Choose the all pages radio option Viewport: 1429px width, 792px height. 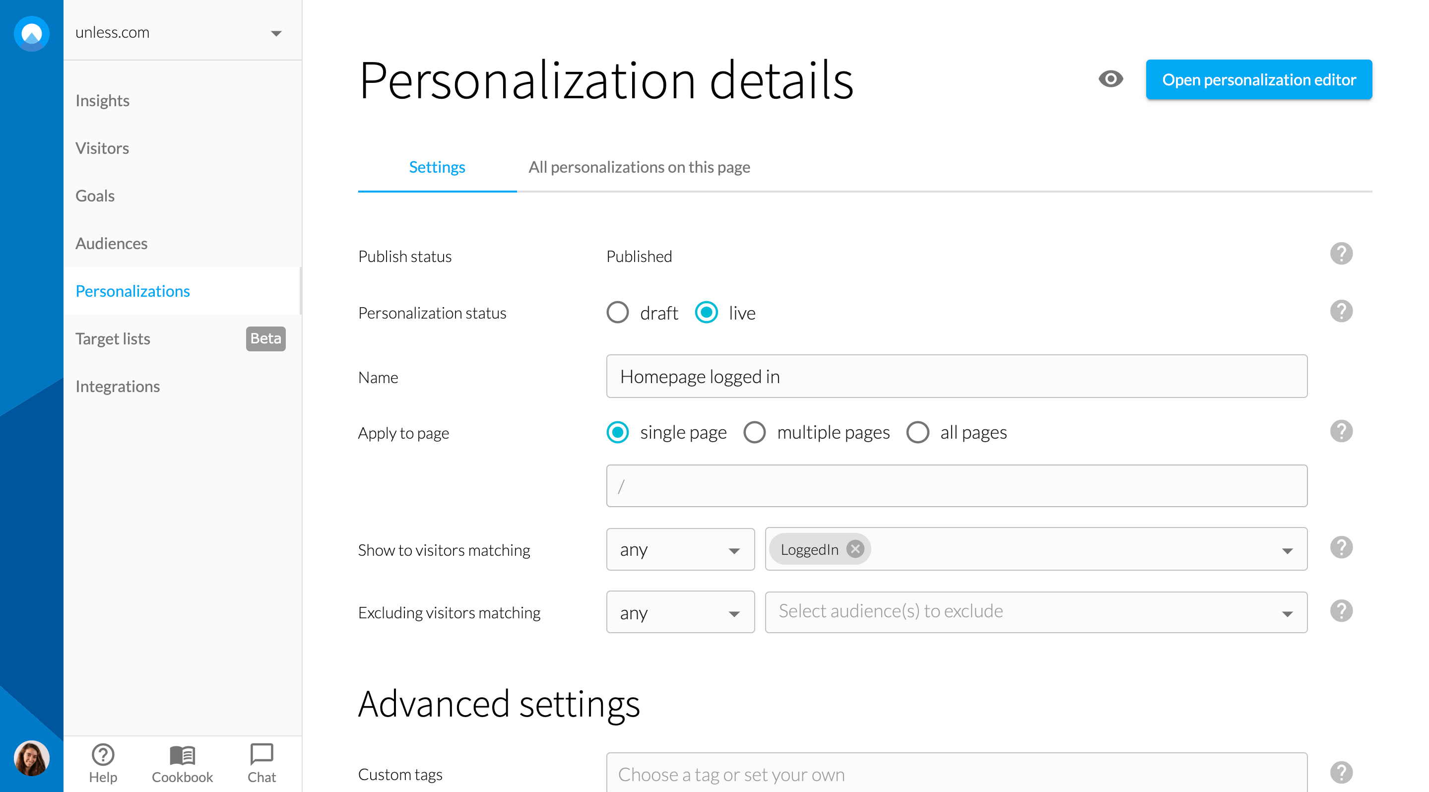point(917,432)
